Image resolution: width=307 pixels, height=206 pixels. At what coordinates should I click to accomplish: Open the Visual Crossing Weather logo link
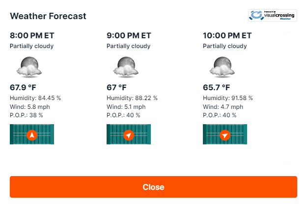(x=273, y=15)
